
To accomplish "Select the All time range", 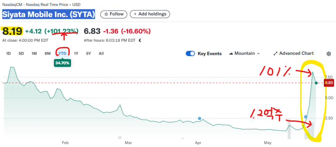I will pos(101,54).
